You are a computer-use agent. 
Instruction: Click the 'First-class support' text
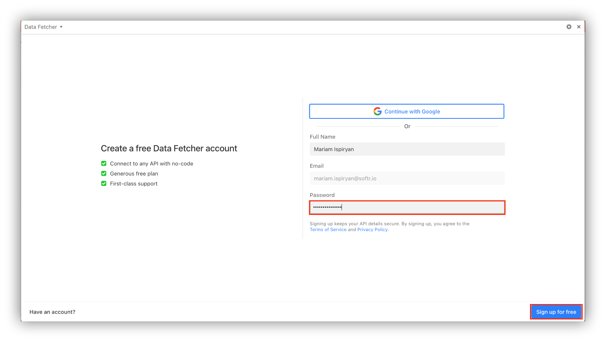[134, 184]
